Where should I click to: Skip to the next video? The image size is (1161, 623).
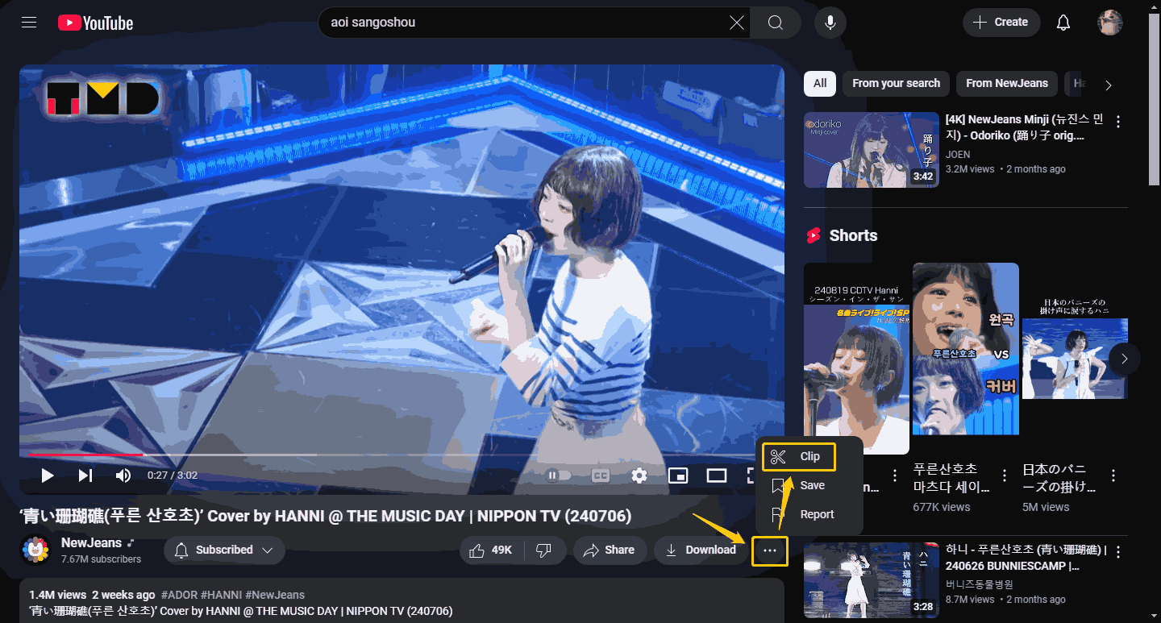coord(85,476)
